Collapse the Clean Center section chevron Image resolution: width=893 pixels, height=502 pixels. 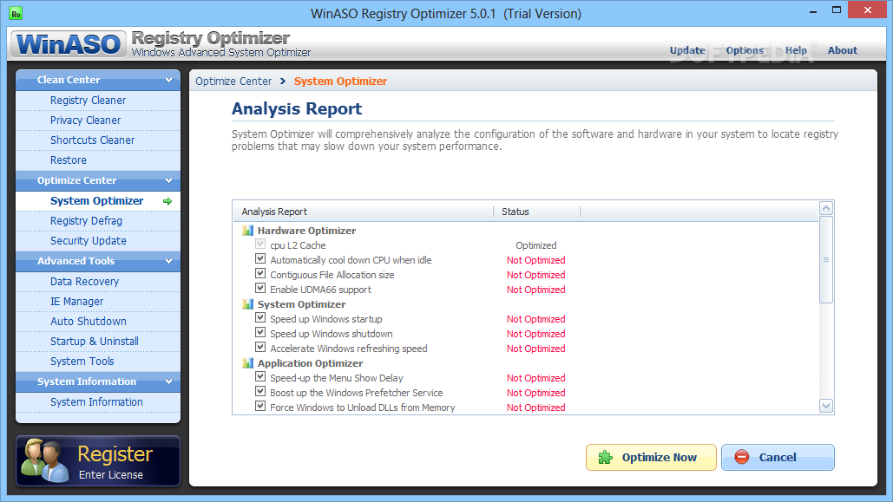tap(168, 80)
